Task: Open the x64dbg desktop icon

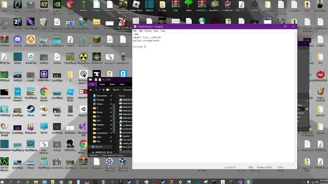Action: (x=255, y=5)
